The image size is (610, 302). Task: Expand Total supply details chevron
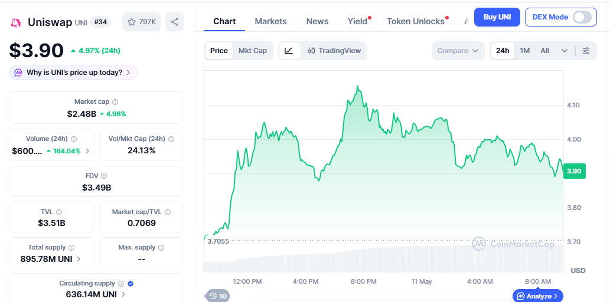[79, 259]
